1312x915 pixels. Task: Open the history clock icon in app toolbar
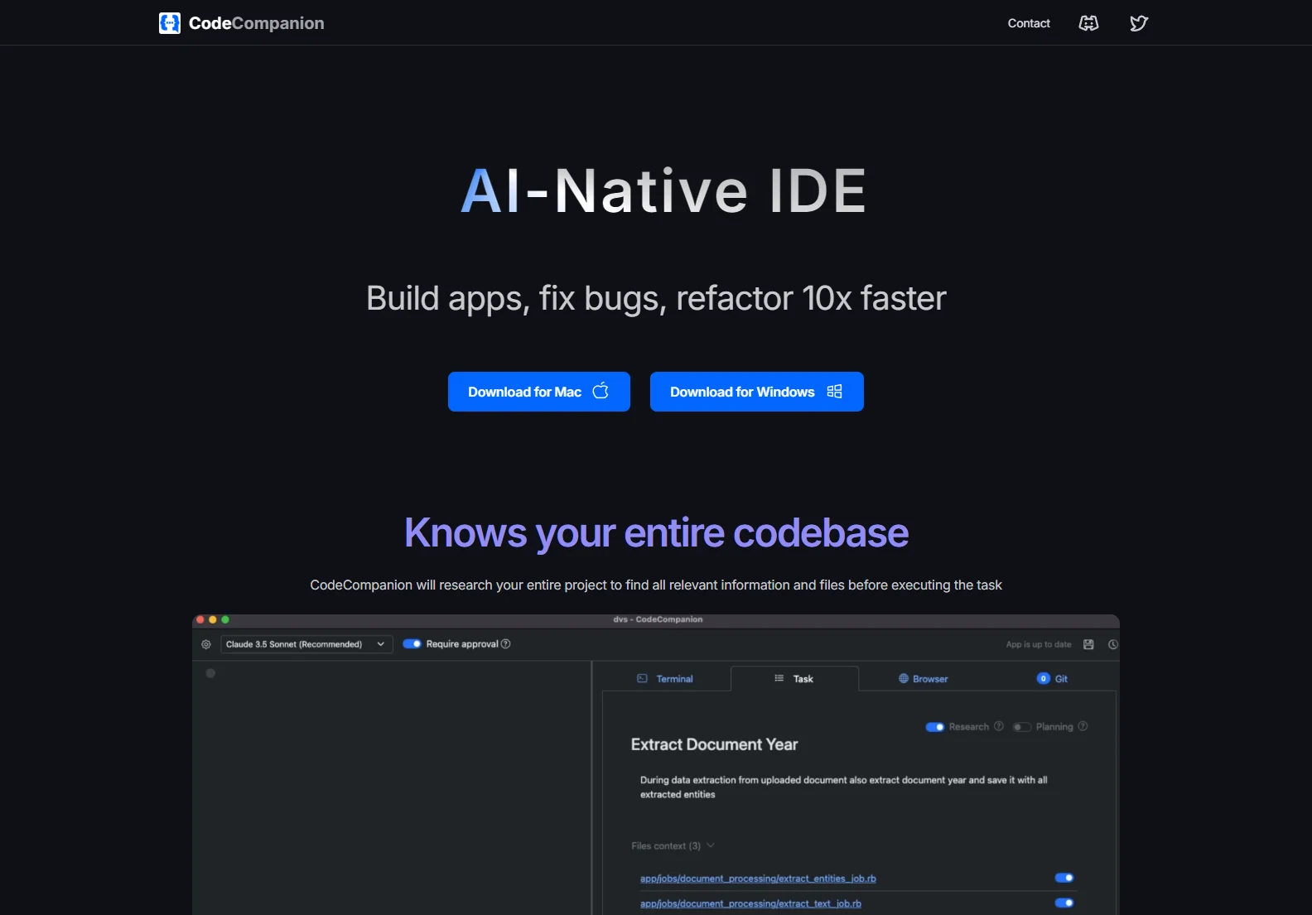[1113, 644]
